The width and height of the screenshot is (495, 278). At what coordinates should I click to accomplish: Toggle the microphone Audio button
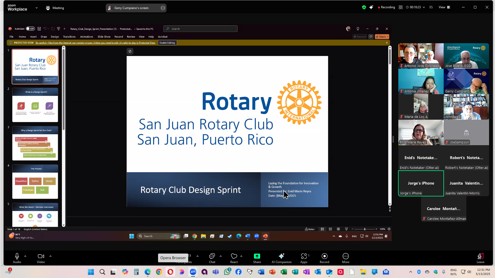(x=17, y=256)
